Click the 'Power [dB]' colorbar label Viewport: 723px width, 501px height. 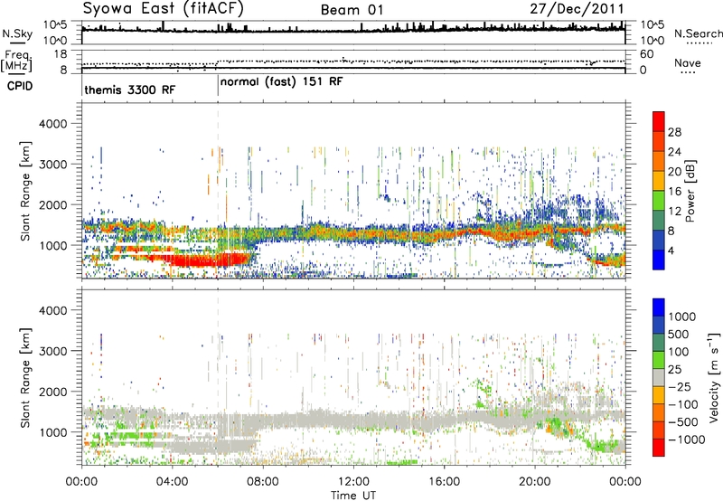(690, 191)
